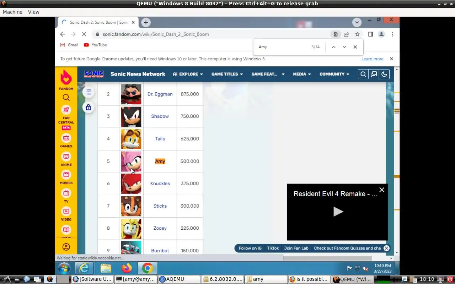Stop loading page with X button

(84, 34)
